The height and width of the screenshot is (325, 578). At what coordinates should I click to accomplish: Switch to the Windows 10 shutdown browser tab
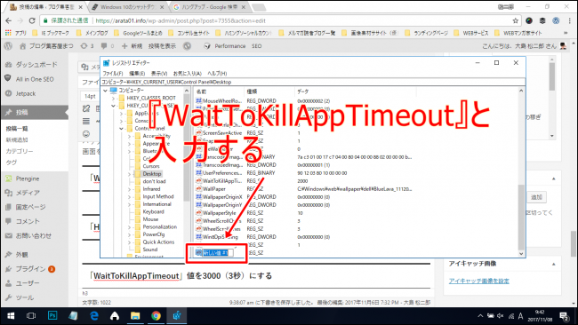pos(127,7)
